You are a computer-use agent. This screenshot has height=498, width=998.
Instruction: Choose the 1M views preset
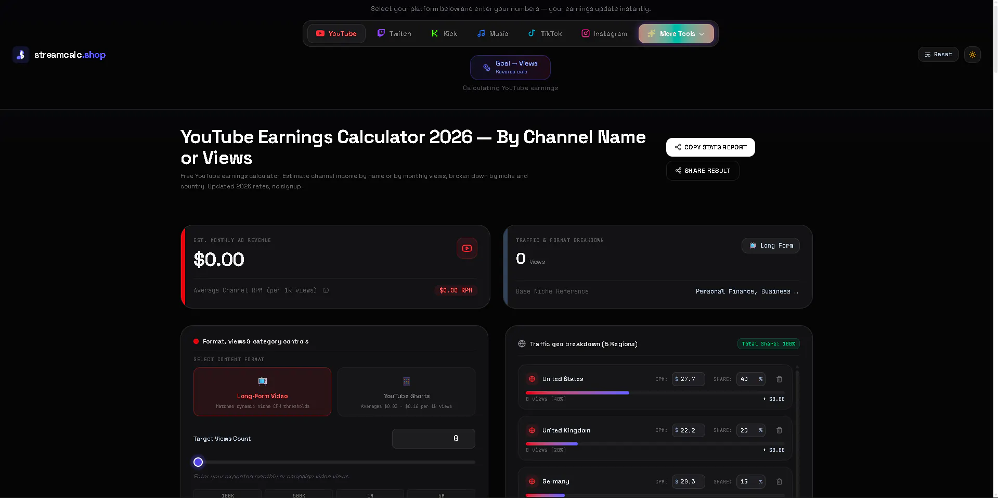point(370,494)
